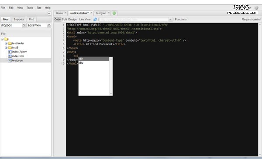Open the Local View dropdown

(48, 25)
